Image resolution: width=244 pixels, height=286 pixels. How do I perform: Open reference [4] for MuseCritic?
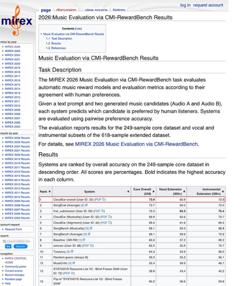(x=70, y=263)
